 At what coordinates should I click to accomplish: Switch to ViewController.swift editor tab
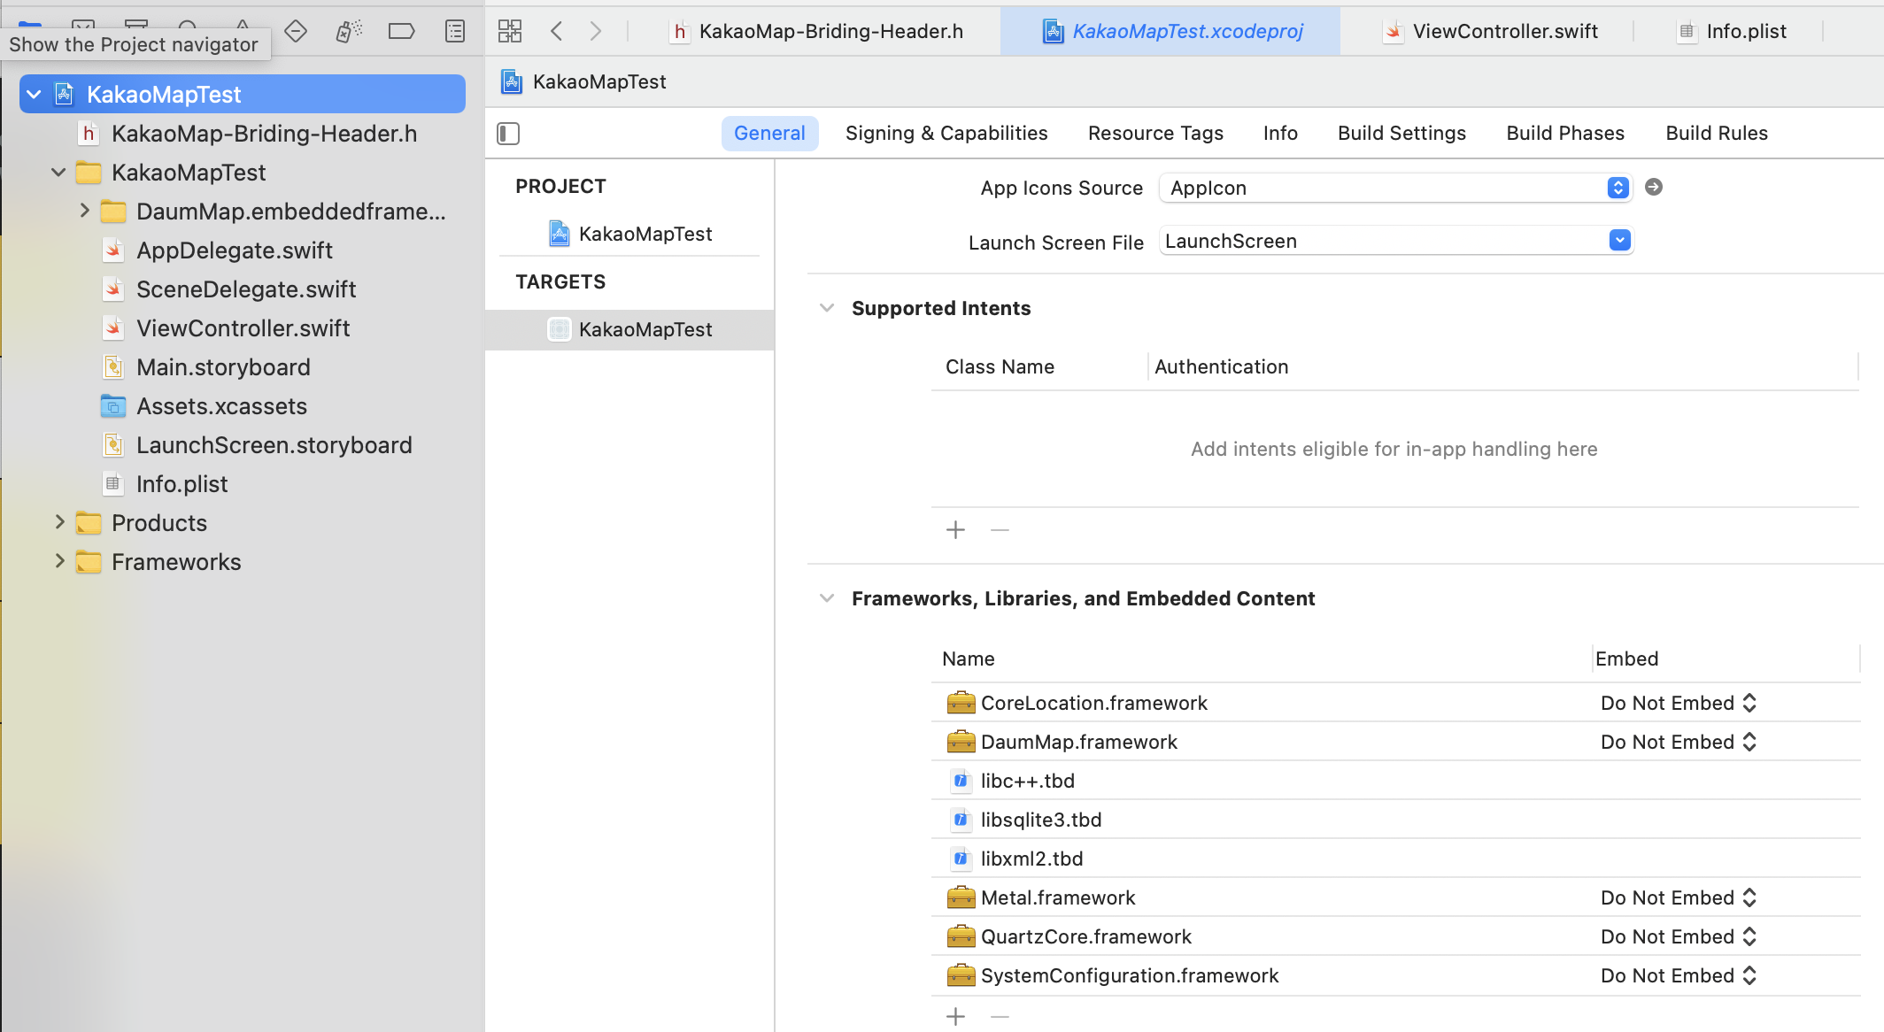point(1489,32)
